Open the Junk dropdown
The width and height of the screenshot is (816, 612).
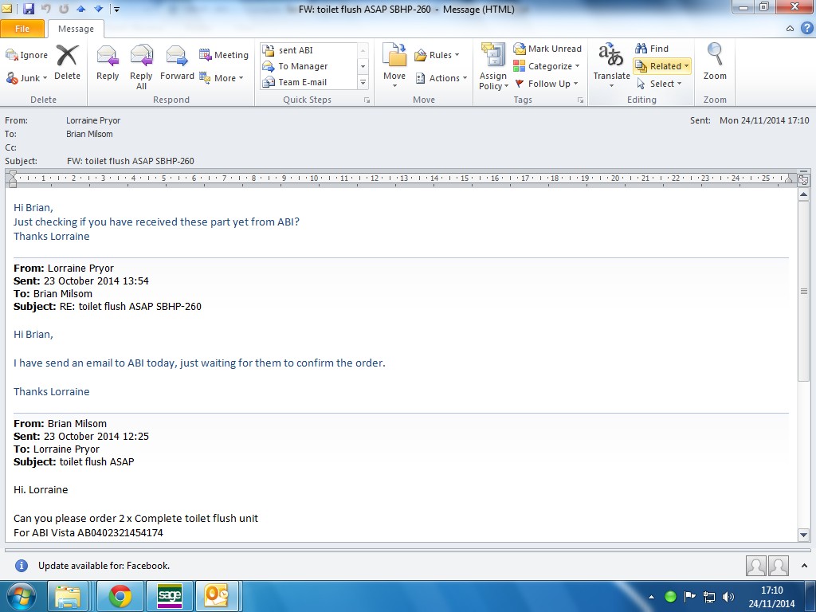26,78
